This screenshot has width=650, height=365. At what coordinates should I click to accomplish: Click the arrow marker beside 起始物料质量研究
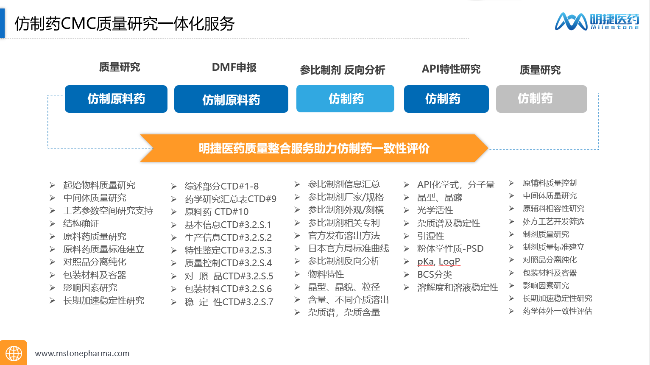52,185
